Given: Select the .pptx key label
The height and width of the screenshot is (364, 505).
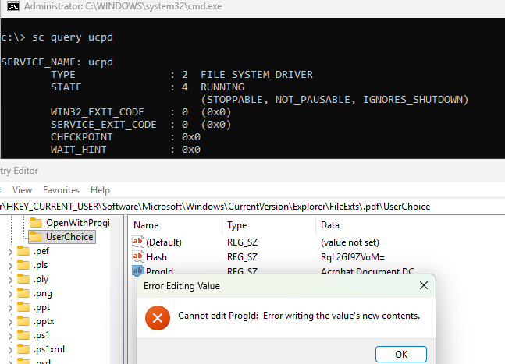Looking at the screenshot, I should pos(44,321).
